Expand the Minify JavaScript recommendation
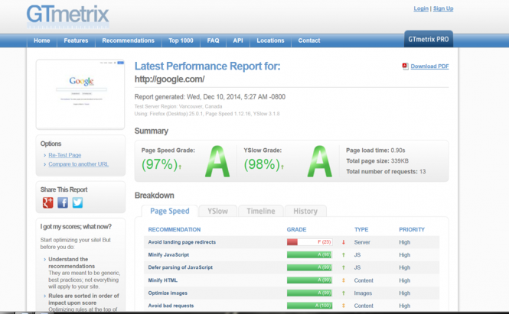The width and height of the screenshot is (509, 314). point(168,254)
